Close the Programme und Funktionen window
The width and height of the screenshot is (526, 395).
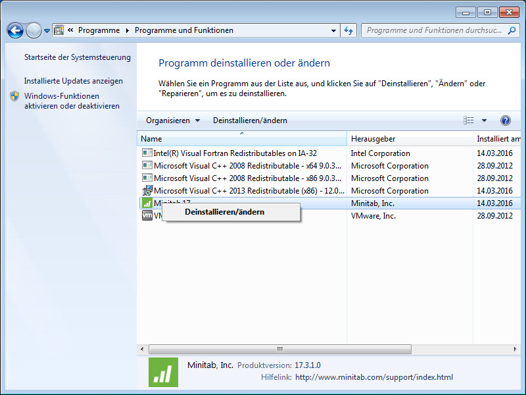pyautogui.click(x=509, y=13)
